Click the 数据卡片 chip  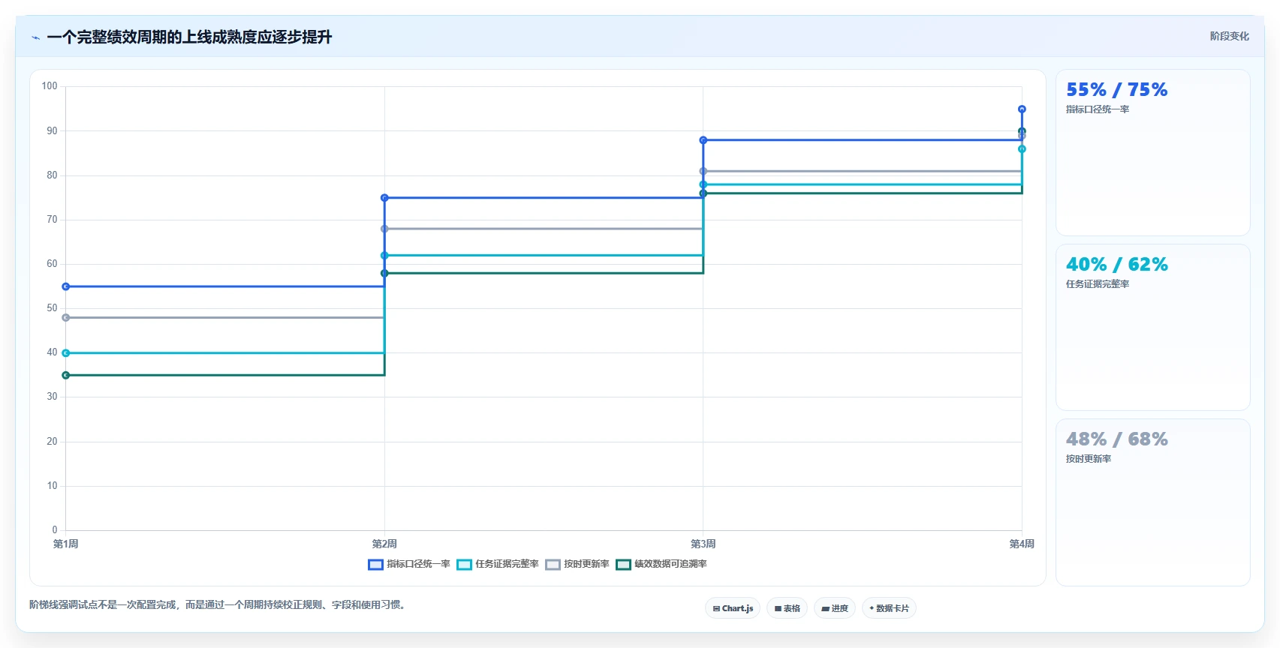pyautogui.click(x=889, y=608)
